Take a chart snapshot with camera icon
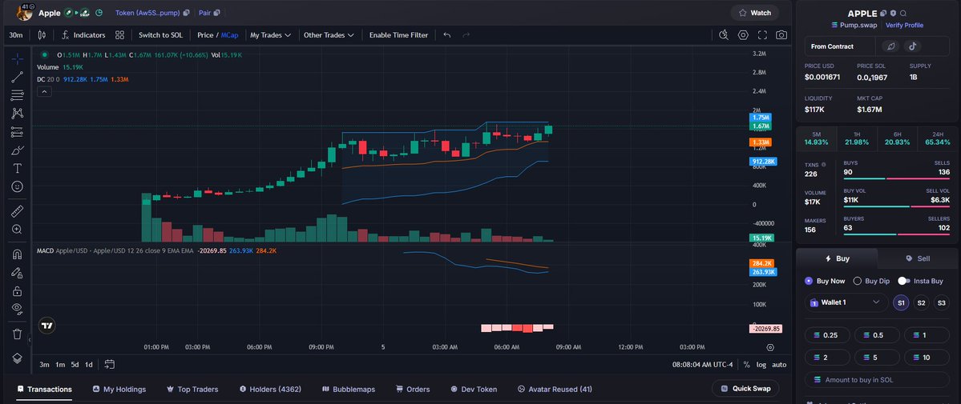 [781, 35]
